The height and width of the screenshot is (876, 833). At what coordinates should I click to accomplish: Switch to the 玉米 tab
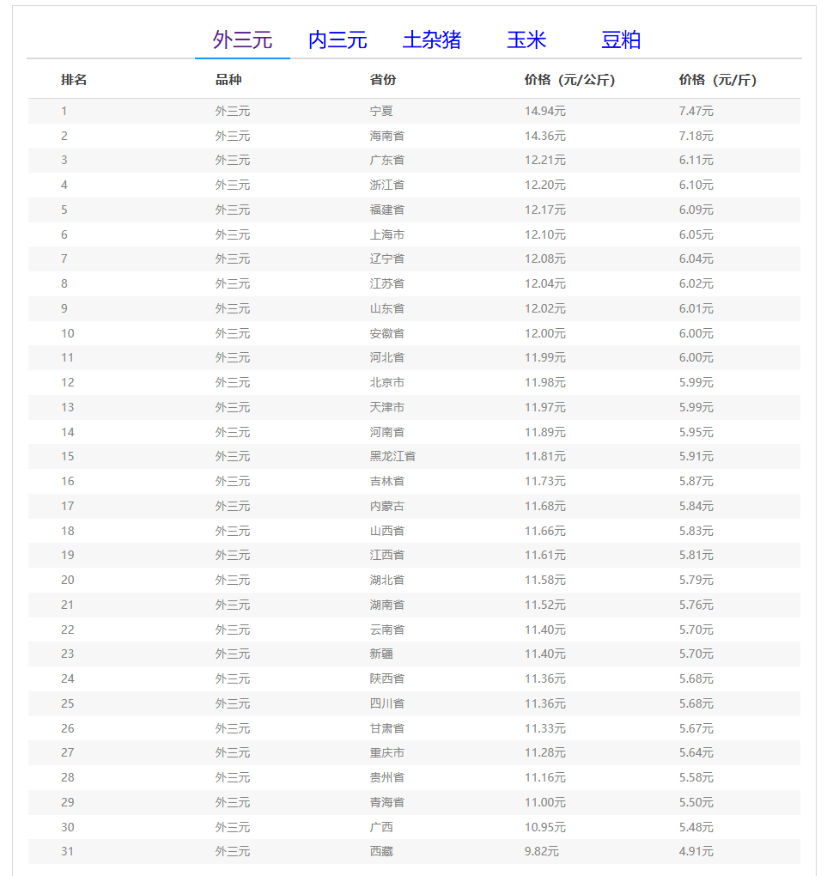[526, 40]
